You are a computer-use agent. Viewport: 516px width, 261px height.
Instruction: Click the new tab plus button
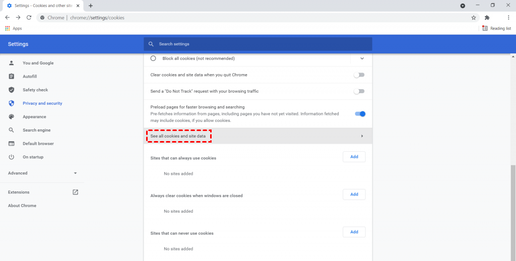click(91, 6)
